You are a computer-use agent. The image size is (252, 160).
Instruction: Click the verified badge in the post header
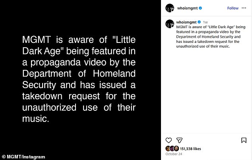pos(199,8)
